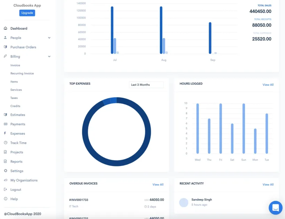View all hours logged
The width and height of the screenshot is (285, 219).
268,85
